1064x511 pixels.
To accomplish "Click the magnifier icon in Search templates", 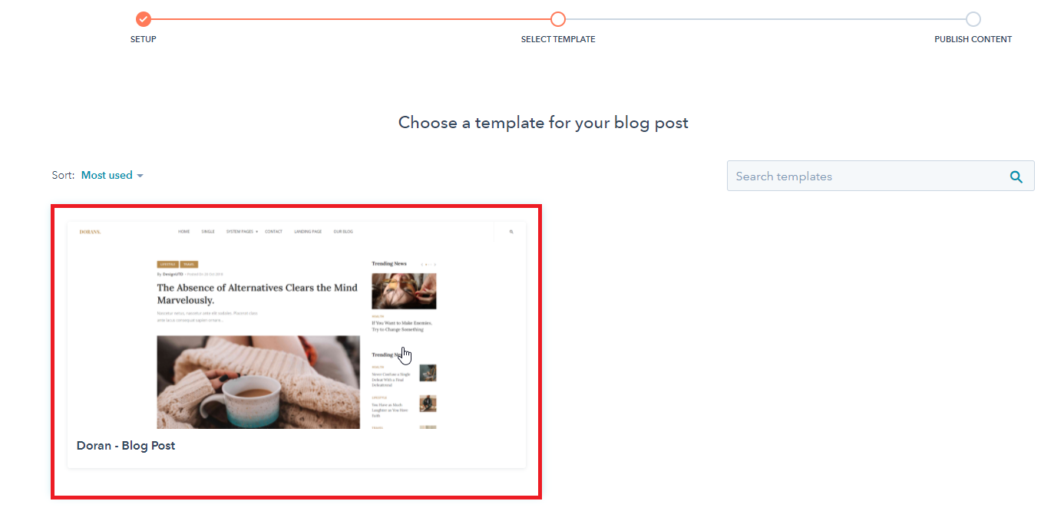I will coord(1016,176).
